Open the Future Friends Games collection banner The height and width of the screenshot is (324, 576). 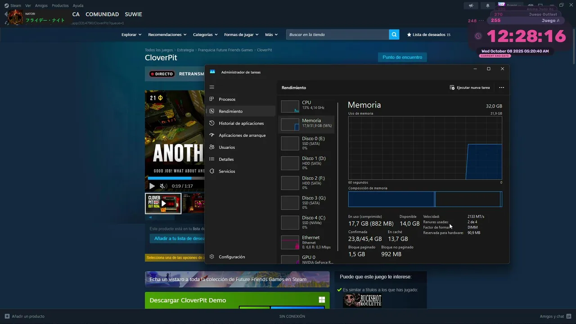click(x=237, y=279)
